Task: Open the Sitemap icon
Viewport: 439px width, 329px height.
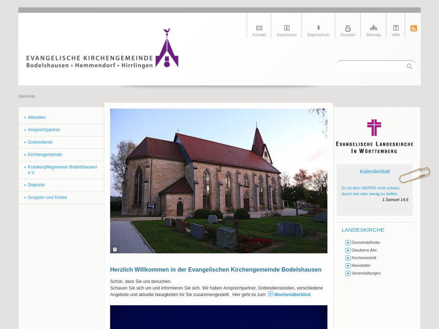Action: tap(374, 28)
